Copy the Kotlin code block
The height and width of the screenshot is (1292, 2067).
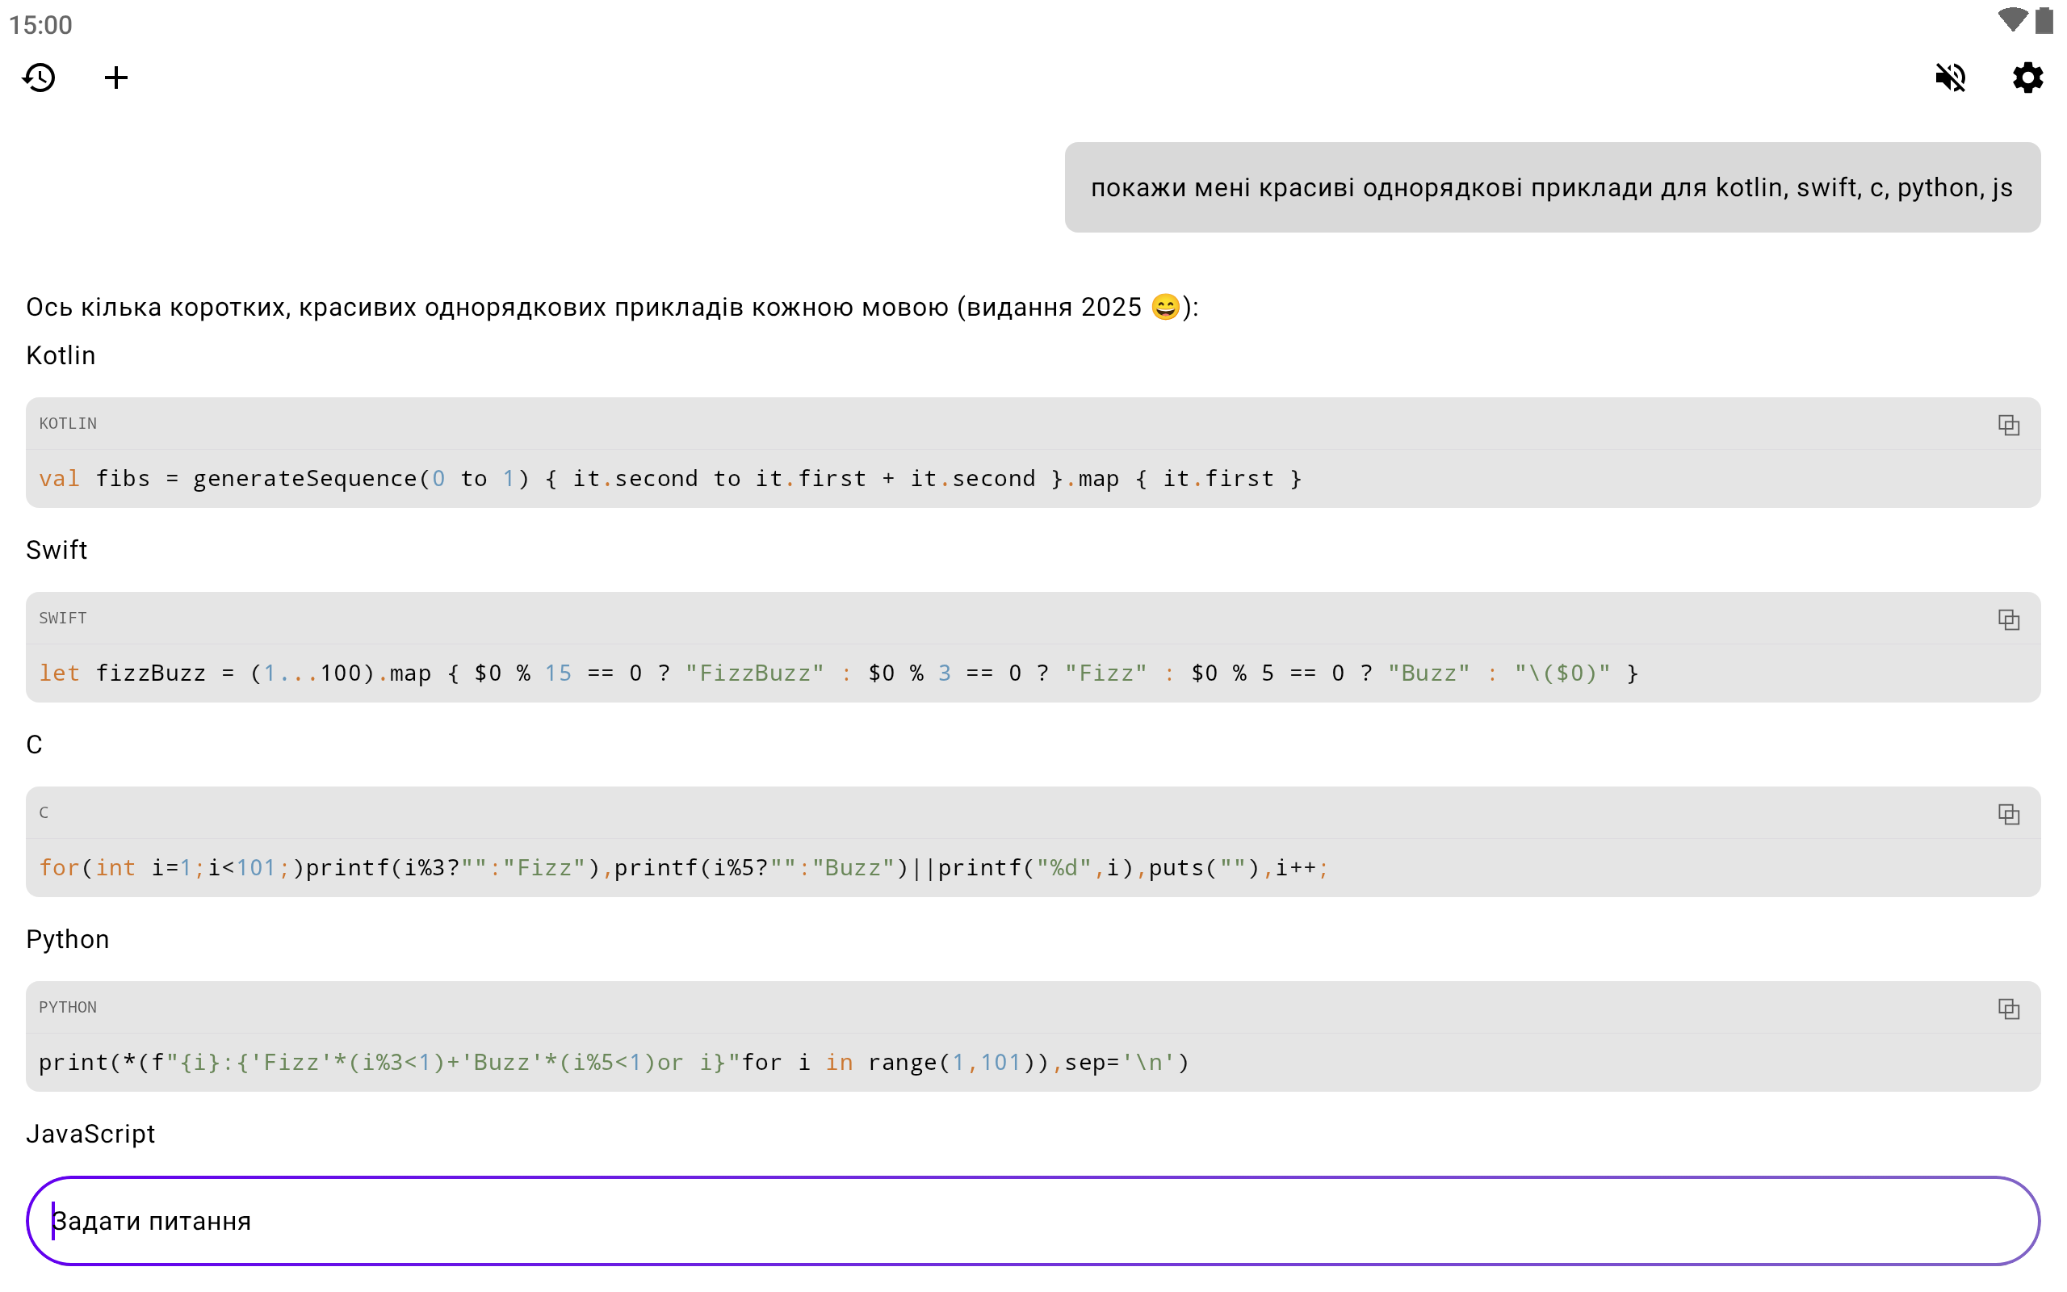click(x=2008, y=425)
